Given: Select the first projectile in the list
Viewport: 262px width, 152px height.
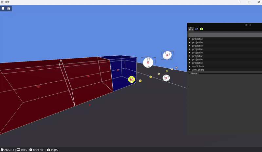Looking at the screenshot, I should point(197,39).
